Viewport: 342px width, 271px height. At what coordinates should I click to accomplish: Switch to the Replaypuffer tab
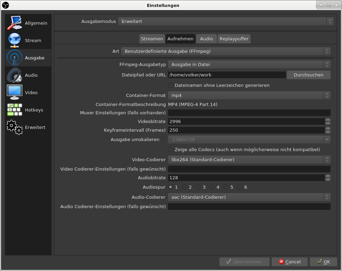[x=234, y=39]
